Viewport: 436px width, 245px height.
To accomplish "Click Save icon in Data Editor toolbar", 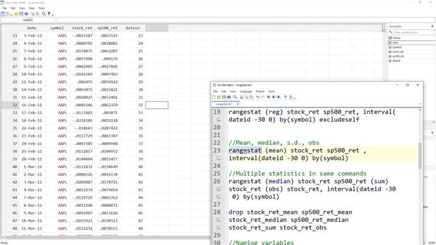I will (21, 14).
